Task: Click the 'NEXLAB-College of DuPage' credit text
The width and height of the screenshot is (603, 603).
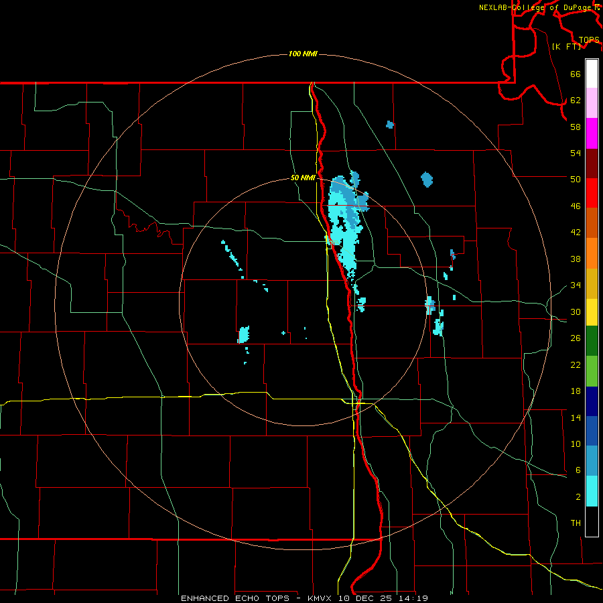Action: [x=535, y=7]
